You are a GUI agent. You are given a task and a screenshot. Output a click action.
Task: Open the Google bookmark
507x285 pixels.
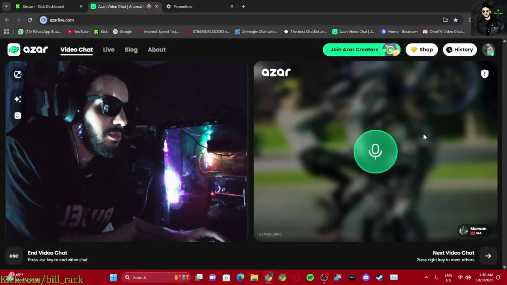[x=122, y=32]
